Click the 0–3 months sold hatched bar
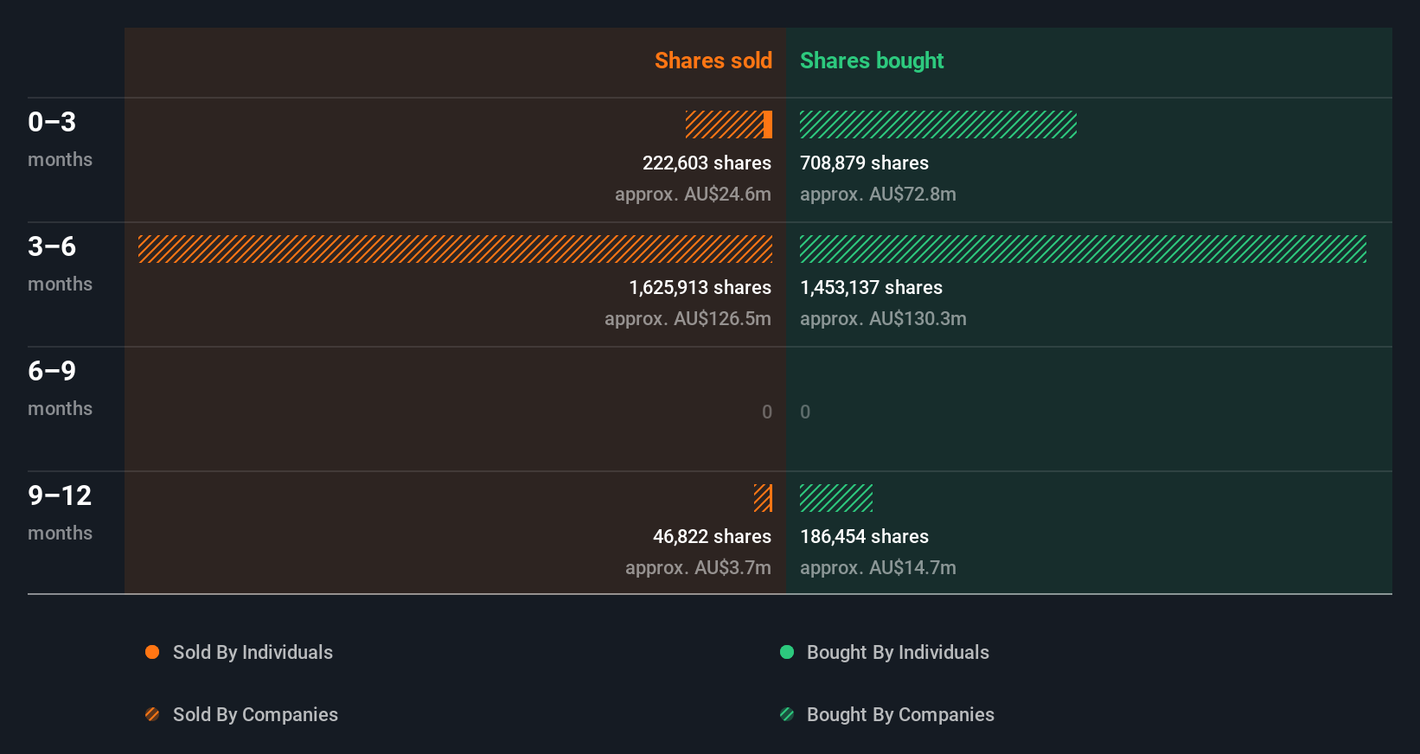The width and height of the screenshot is (1420, 754). pyautogui.click(x=725, y=125)
